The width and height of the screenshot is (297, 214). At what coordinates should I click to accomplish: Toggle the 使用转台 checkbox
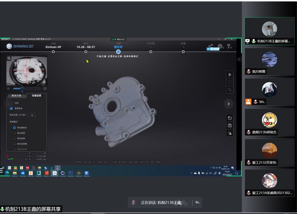point(11,108)
